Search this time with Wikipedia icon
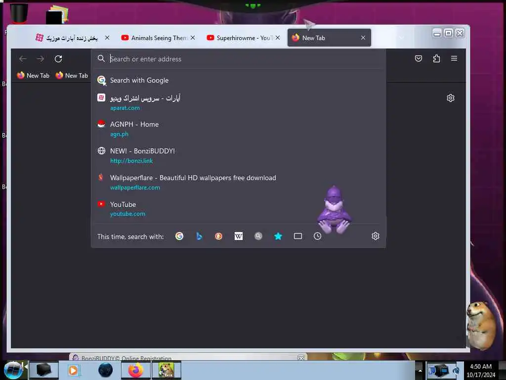Viewport: 506px width, 380px height. pyautogui.click(x=239, y=236)
